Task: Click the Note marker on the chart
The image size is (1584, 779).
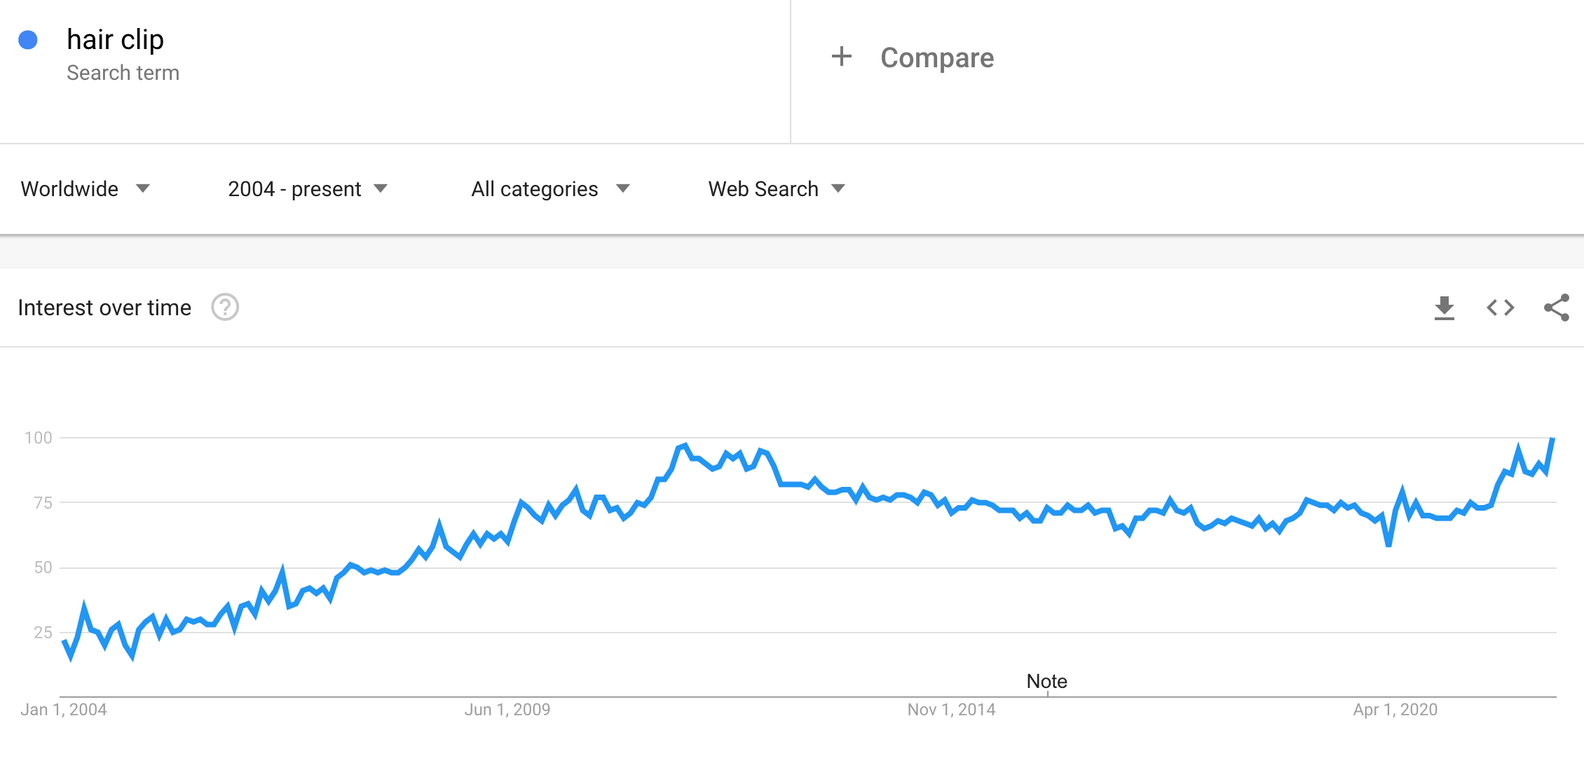Action: point(1046,681)
